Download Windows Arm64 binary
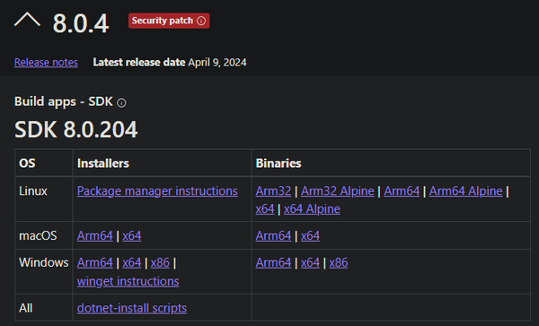This screenshot has height=326, width=539. click(273, 263)
